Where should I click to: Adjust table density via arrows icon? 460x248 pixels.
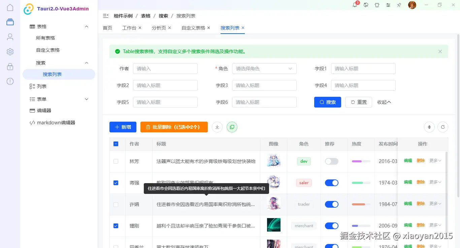coord(429,127)
